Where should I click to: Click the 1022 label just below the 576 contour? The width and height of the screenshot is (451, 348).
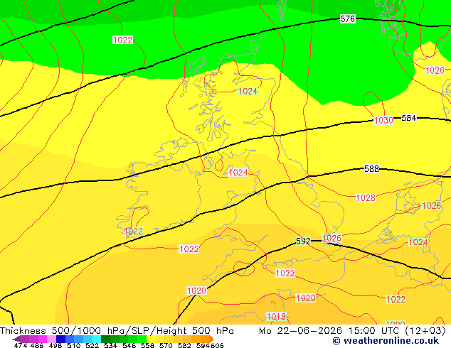point(123,40)
